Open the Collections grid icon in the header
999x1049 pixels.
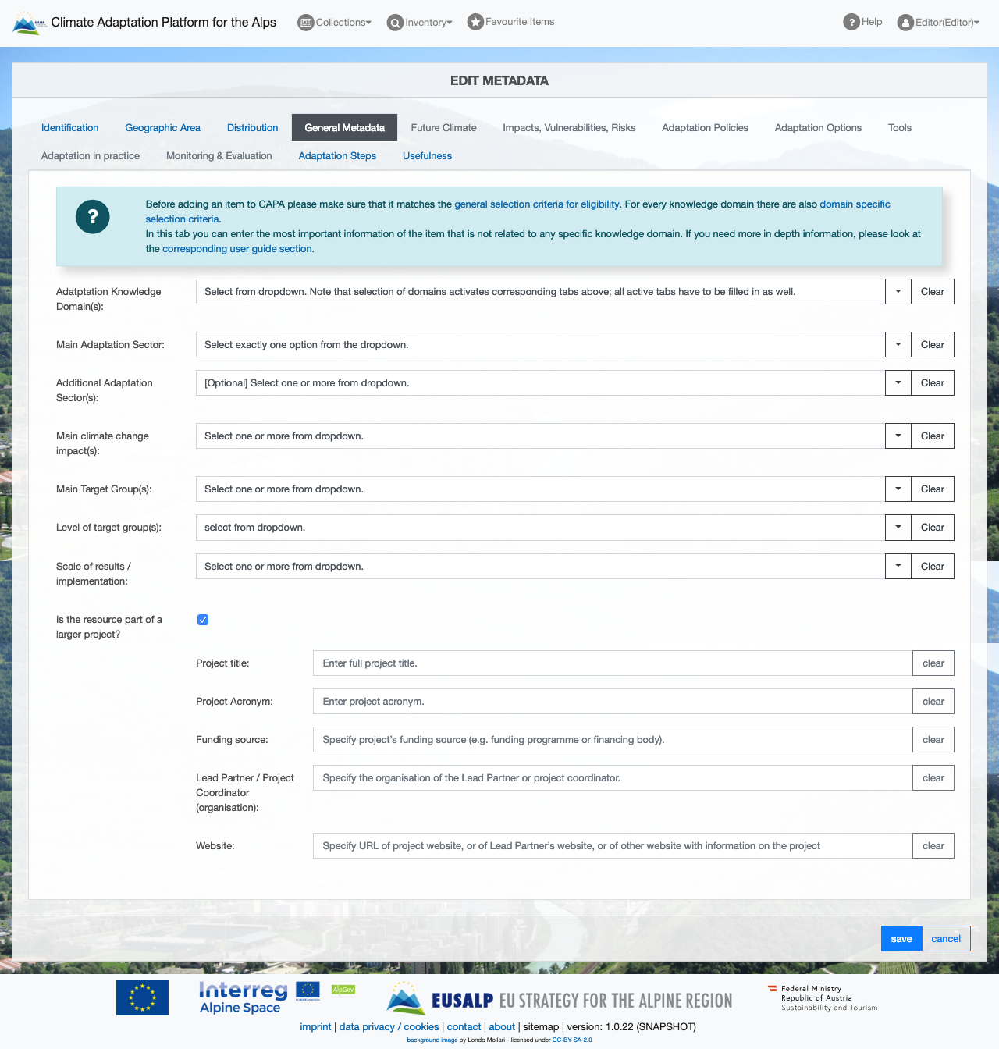click(305, 23)
